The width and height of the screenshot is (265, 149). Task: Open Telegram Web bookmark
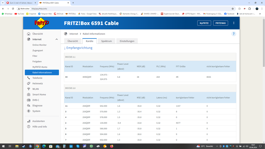pyautogui.click(x=45, y=14)
